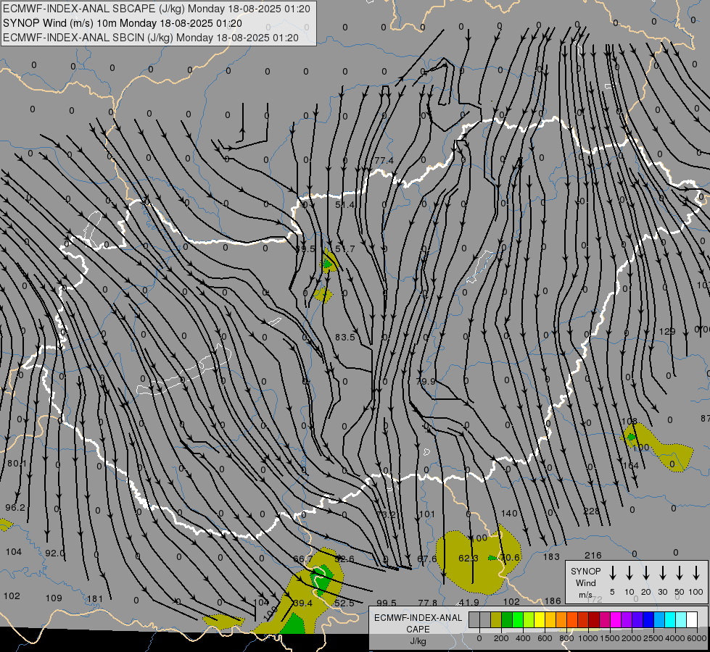710x652 pixels.
Task: Click the SBCIN title line in header
Action: coord(150,38)
